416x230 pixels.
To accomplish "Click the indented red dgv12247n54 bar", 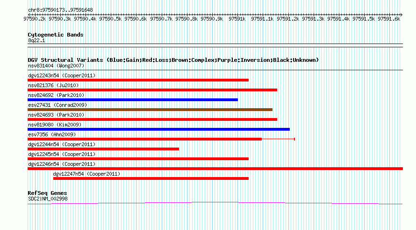I will click(151, 178).
